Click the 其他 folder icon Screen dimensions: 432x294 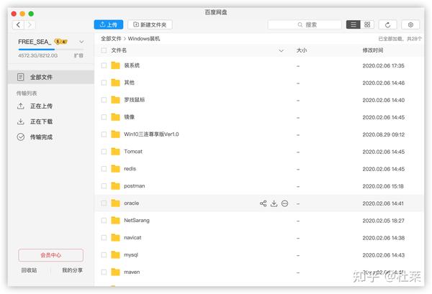coord(115,83)
